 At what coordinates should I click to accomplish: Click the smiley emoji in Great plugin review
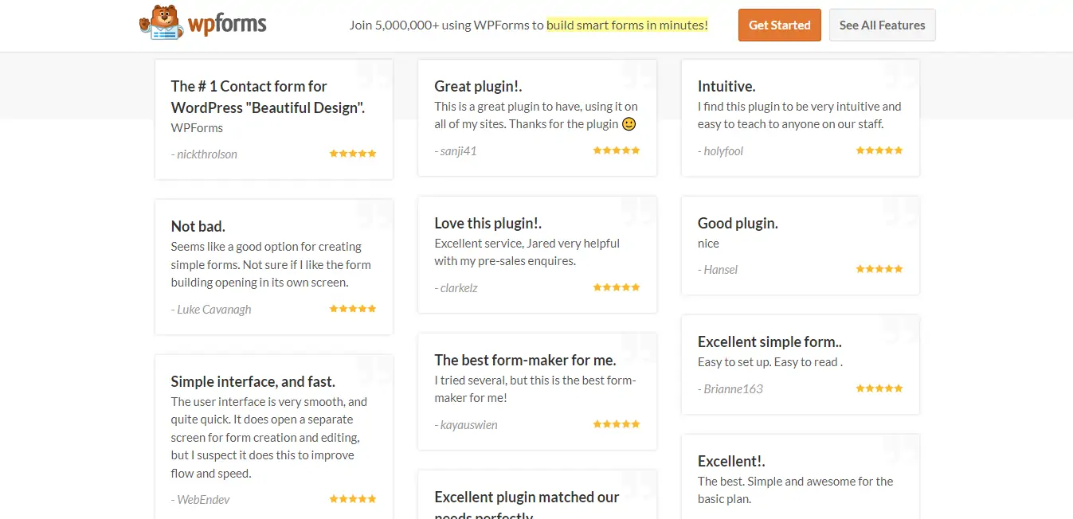pos(629,124)
